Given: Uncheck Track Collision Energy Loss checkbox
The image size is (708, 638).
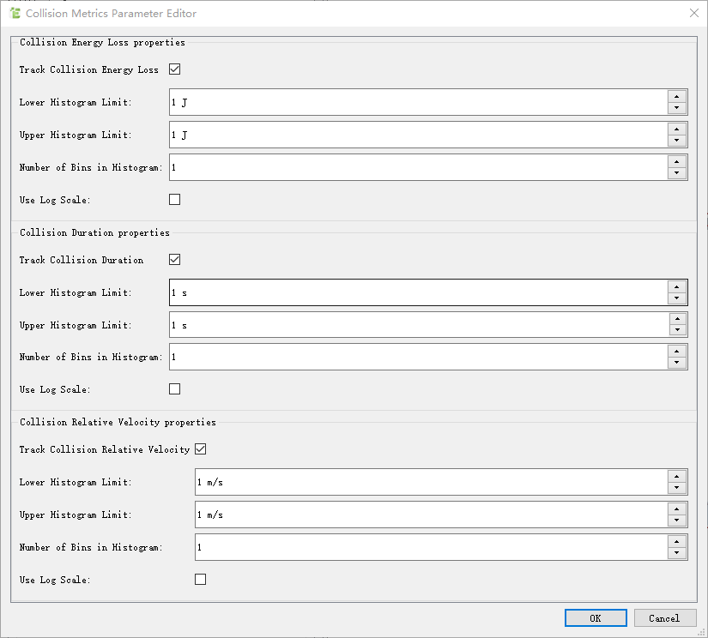Looking at the screenshot, I should pos(175,69).
